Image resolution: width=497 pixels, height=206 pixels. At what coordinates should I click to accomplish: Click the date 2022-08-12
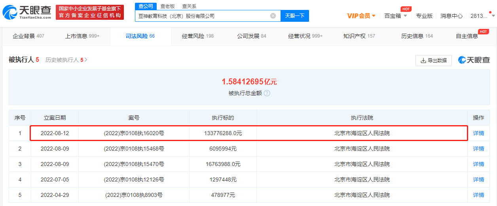tap(55, 133)
